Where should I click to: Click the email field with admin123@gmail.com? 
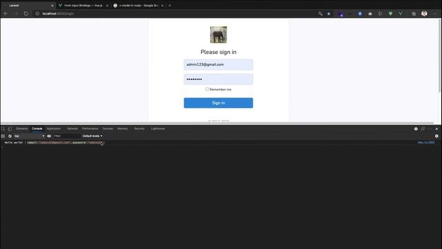tap(218, 64)
